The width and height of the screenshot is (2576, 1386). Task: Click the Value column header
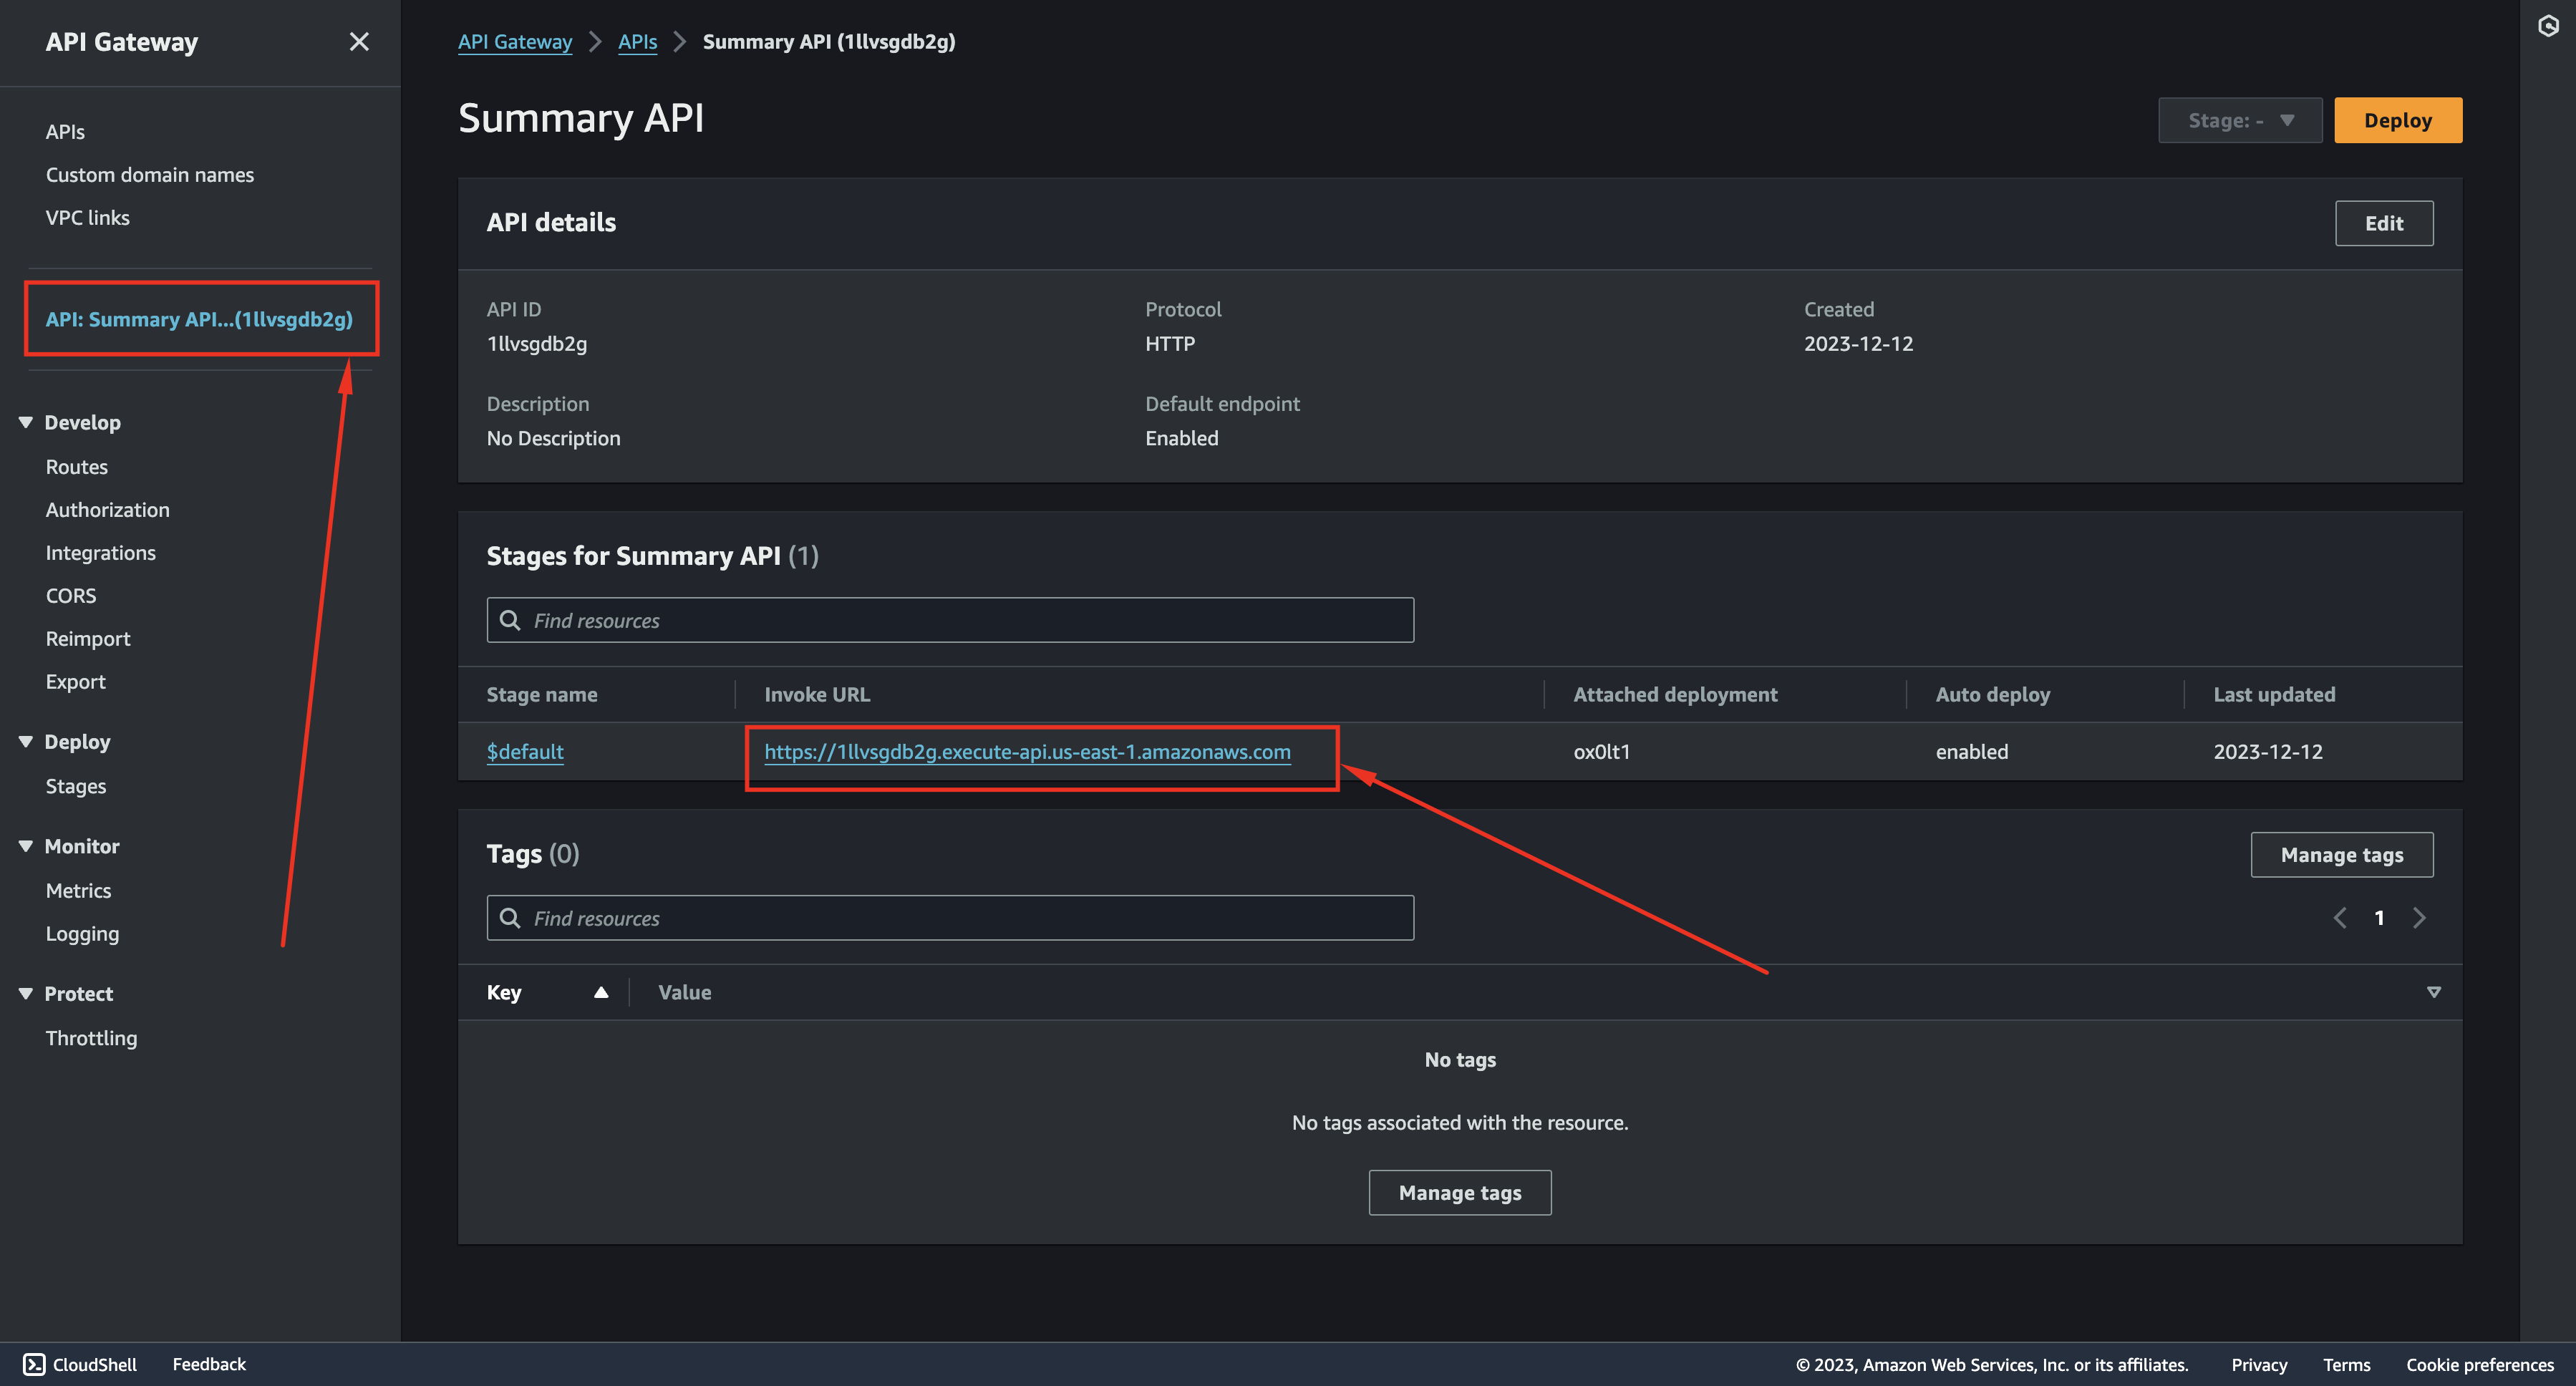click(685, 992)
